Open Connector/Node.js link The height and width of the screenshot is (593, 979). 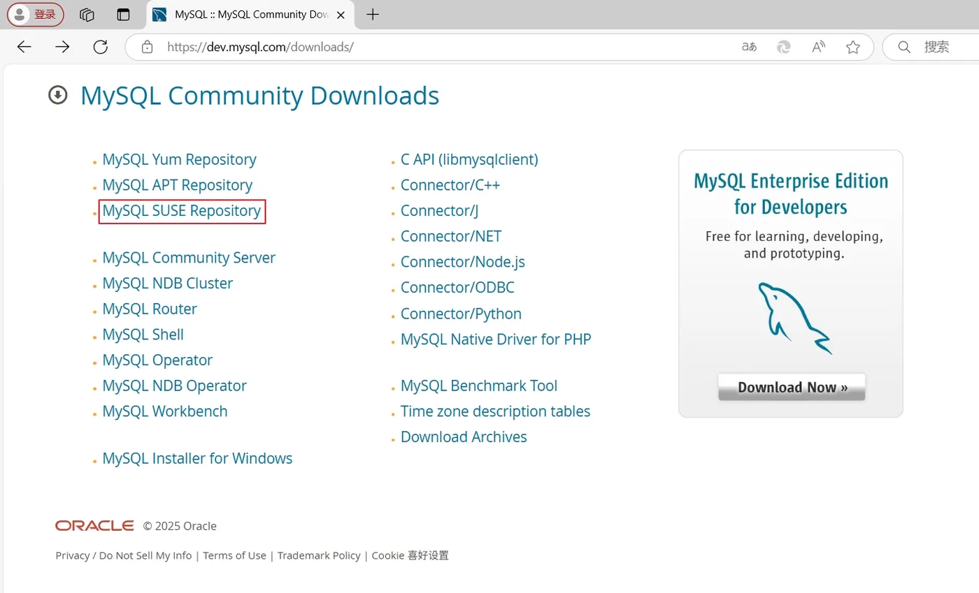point(463,262)
